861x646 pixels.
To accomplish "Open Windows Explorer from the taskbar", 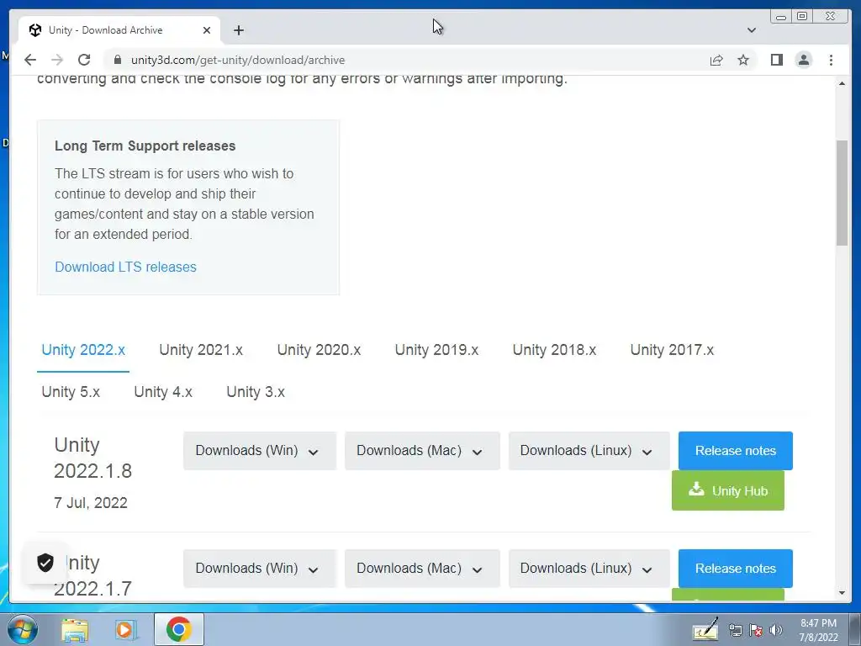I will click(x=75, y=629).
